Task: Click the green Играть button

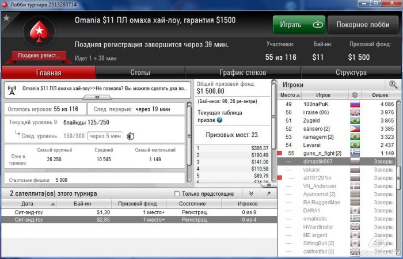Action: coord(299,24)
